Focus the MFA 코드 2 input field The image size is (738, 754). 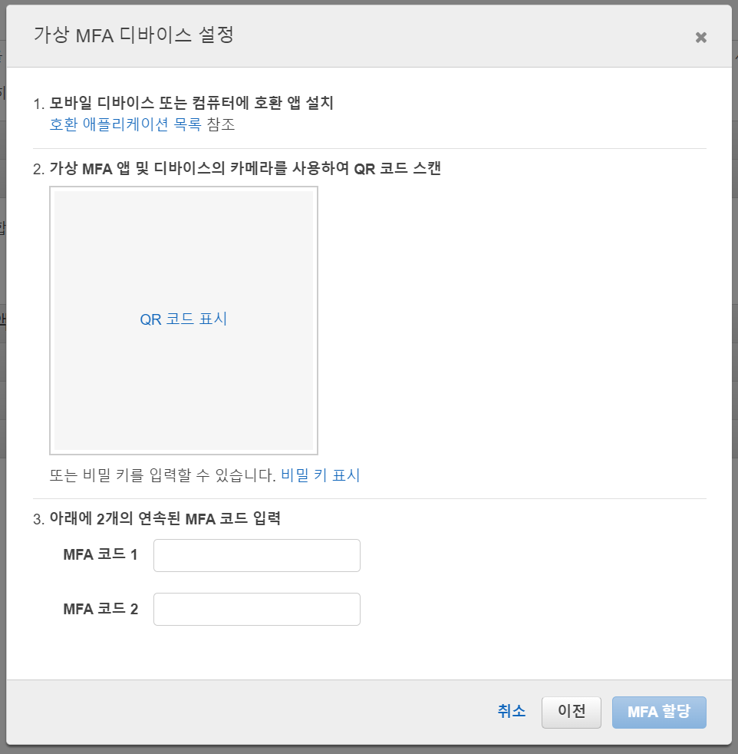(x=256, y=609)
